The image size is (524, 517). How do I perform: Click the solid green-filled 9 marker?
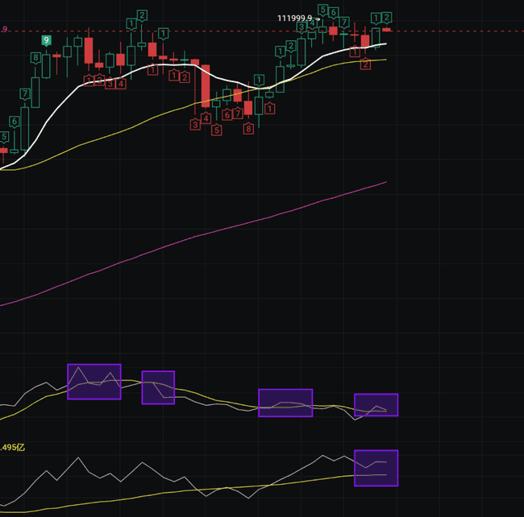click(x=46, y=39)
